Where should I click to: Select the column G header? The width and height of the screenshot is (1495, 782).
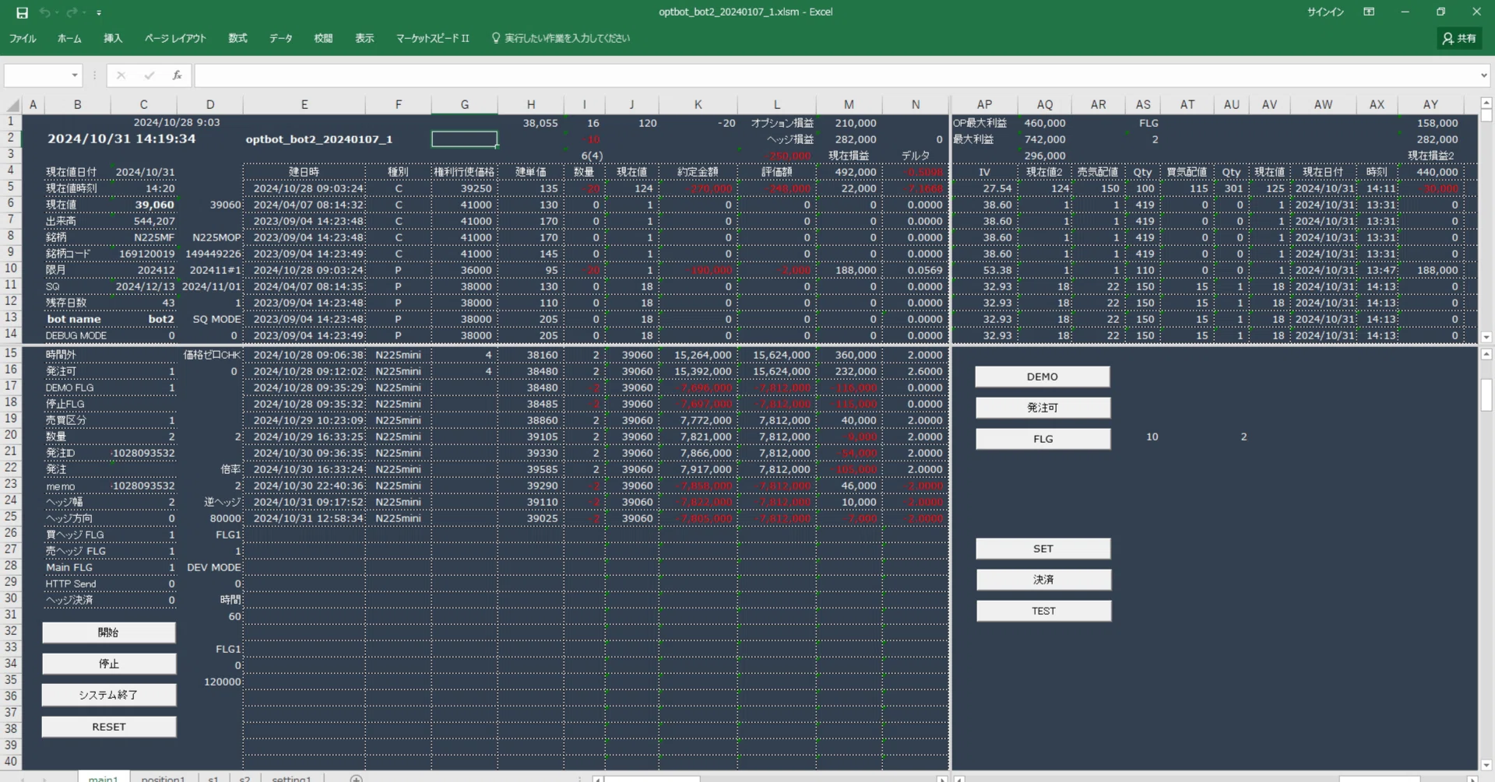[x=465, y=105]
